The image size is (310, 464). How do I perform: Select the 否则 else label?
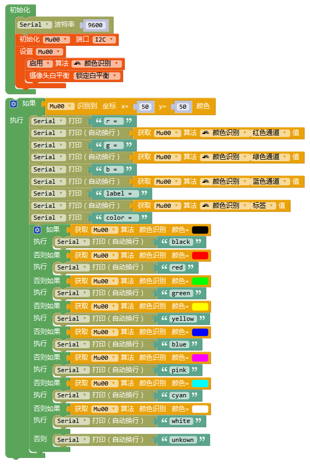(x=40, y=439)
